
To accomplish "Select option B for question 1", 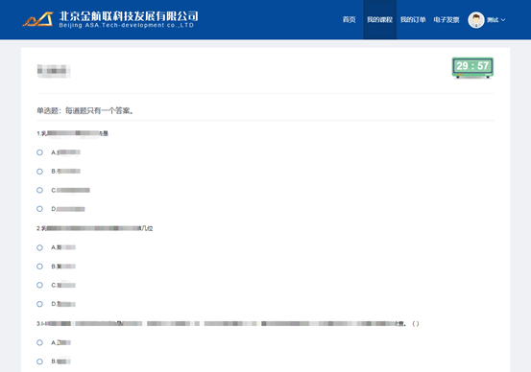I will coord(39,172).
